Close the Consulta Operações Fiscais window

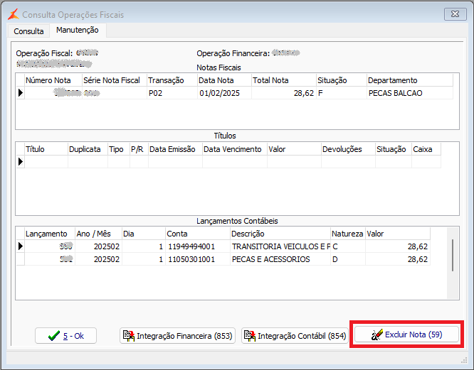(x=455, y=14)
